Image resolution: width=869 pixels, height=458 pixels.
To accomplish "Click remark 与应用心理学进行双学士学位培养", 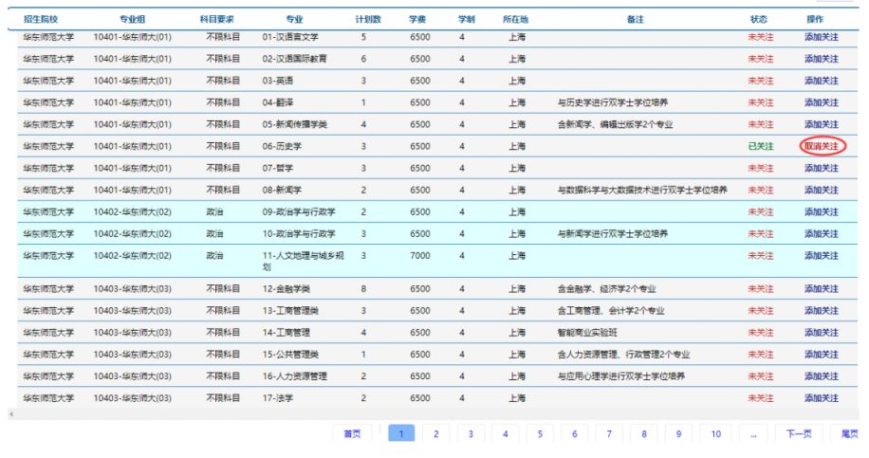I will (621, 376).
